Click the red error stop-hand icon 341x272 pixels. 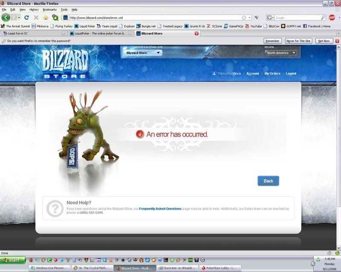[x=140, y=134]
